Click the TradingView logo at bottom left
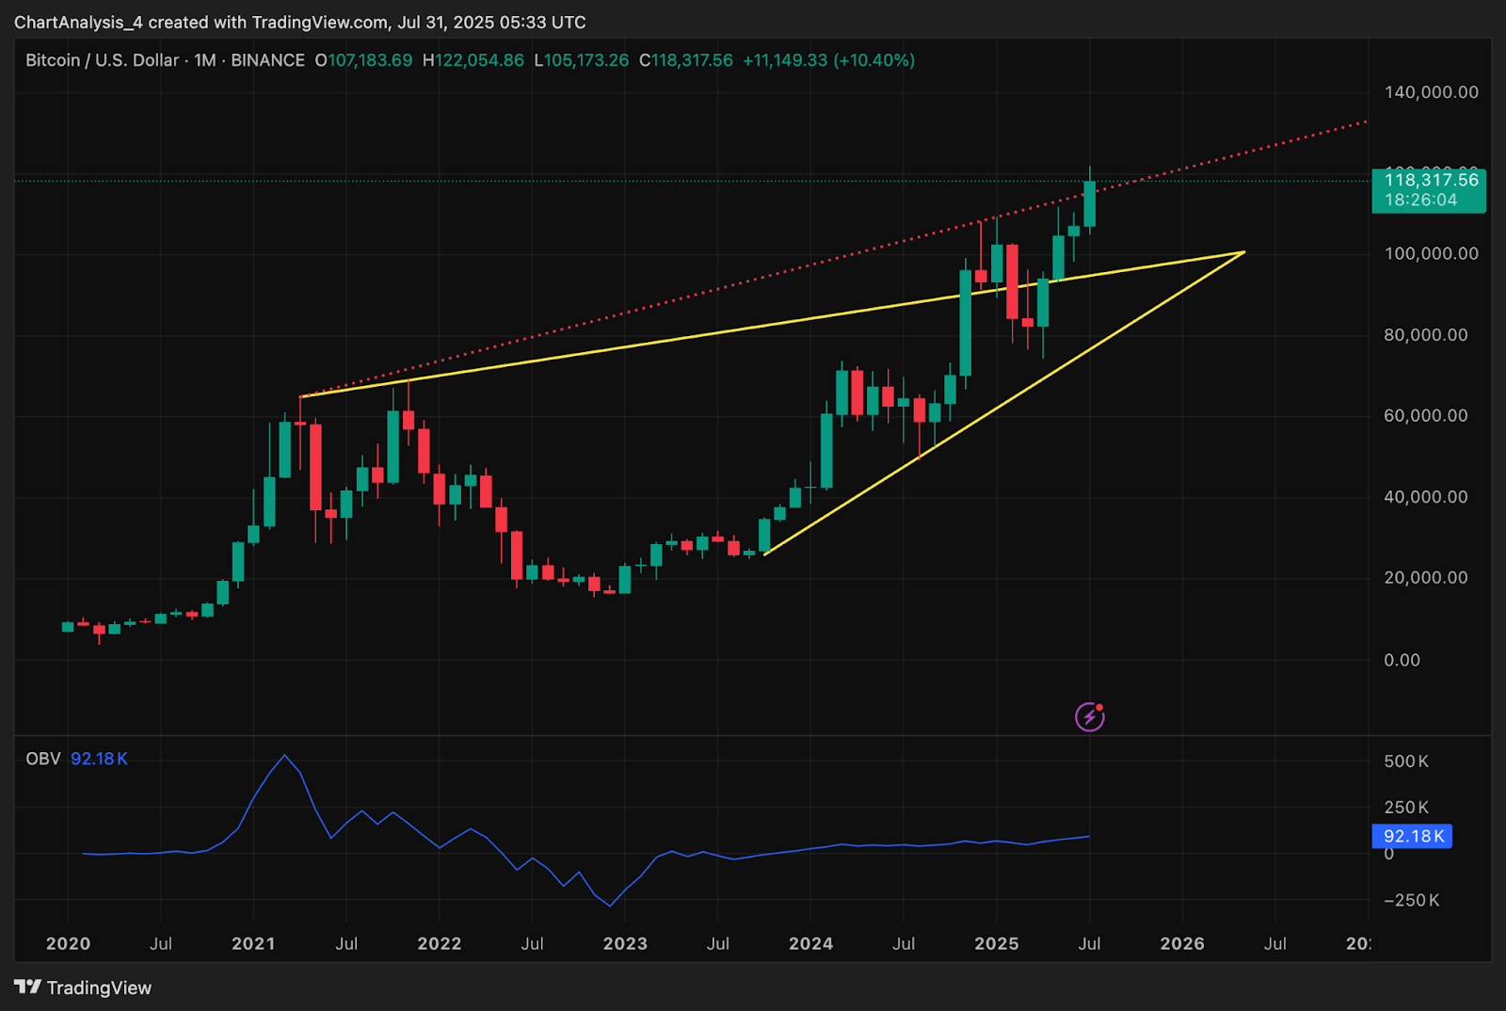1506x1011 pixels. [x=28, y=987]
